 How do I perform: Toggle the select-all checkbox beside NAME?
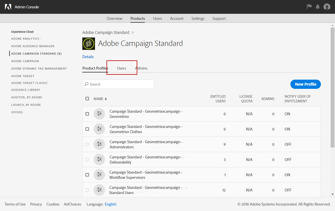point(87,99)
